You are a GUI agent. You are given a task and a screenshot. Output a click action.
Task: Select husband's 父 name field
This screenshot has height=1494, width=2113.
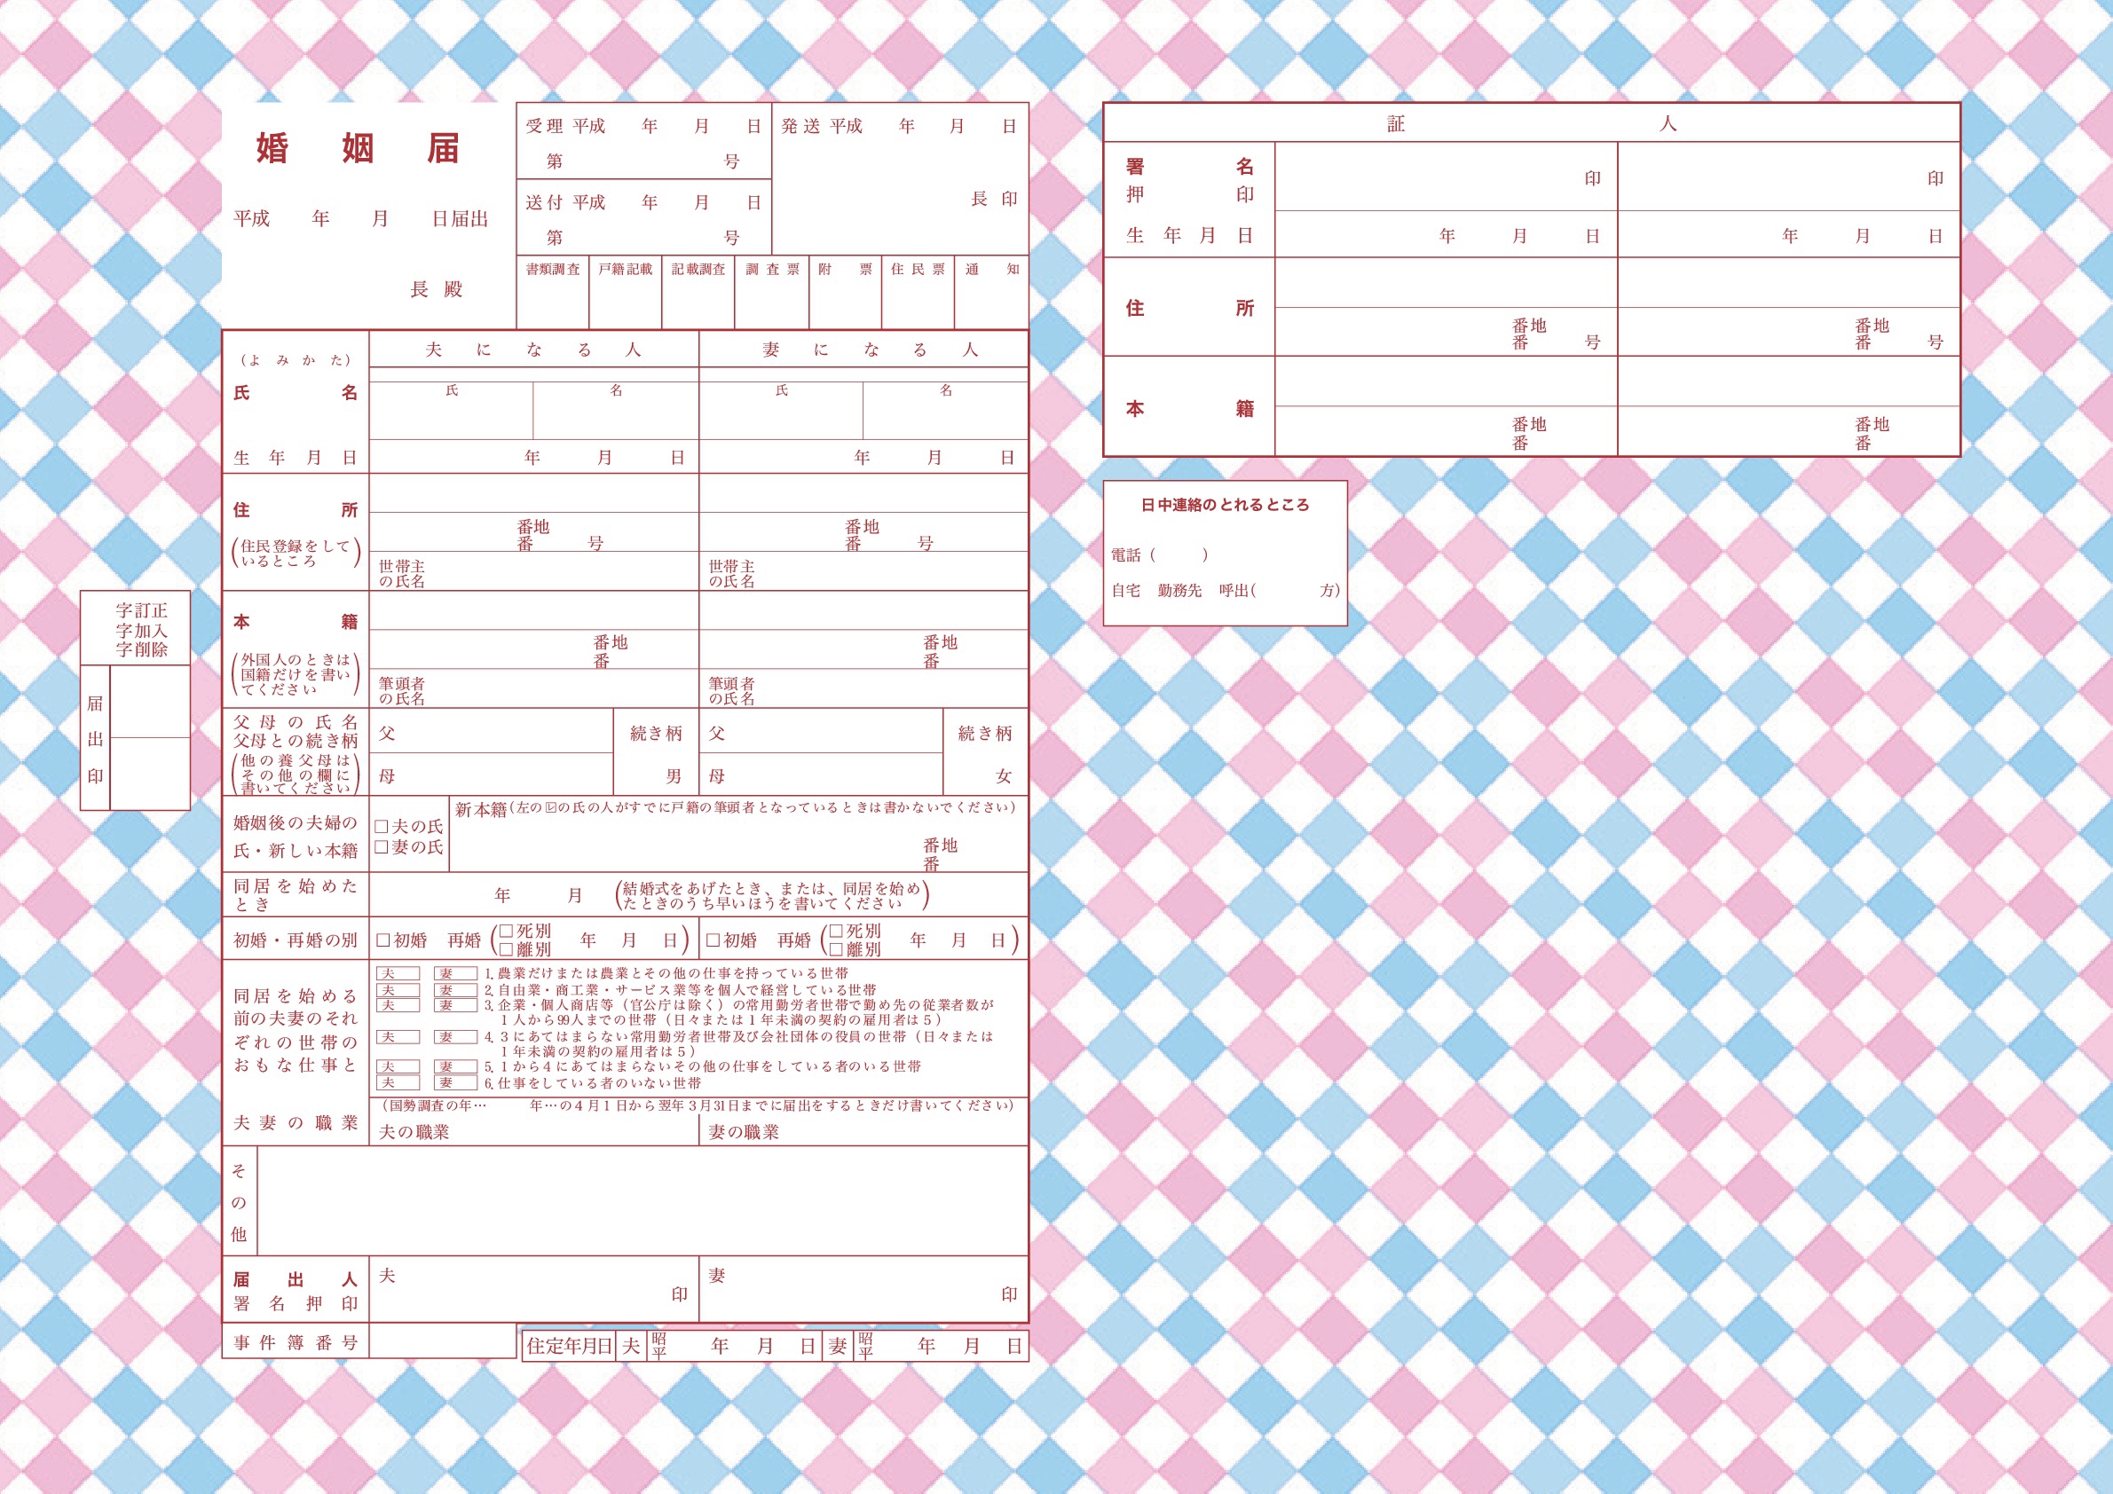492,731
